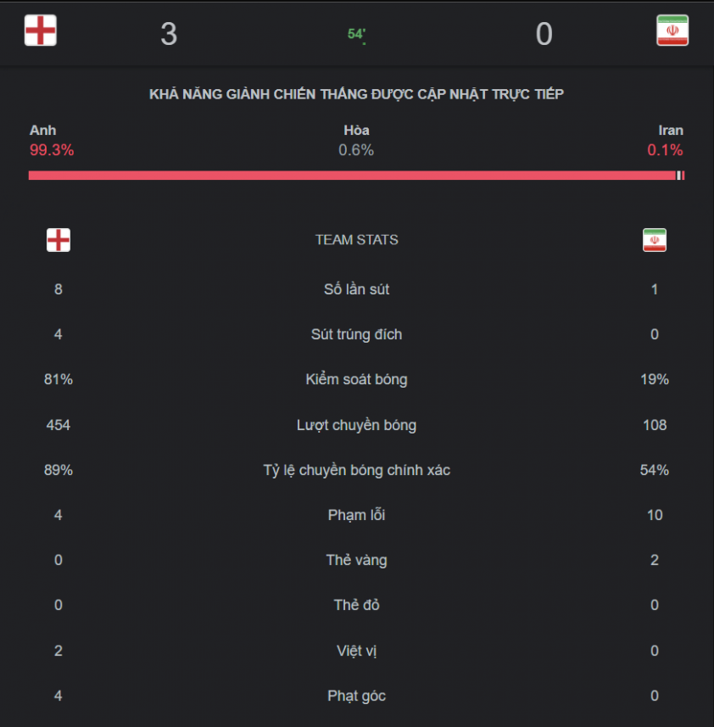
Task: Select the Iran 0.1% win probability
Action: point(665,141)
